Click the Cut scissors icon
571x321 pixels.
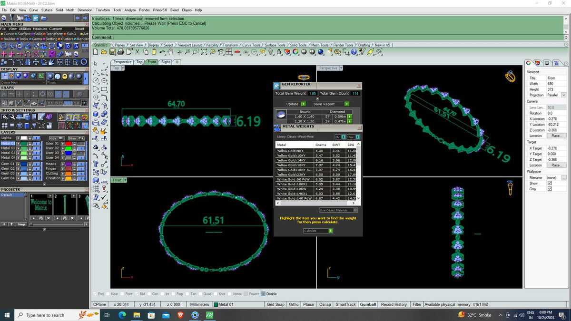138,51
